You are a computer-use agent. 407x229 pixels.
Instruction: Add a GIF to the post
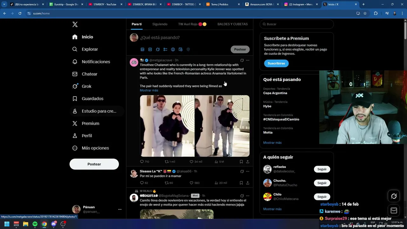click(150, 49)
